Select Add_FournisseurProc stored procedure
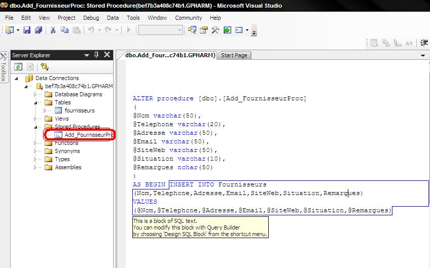 (x=84, y=135)
